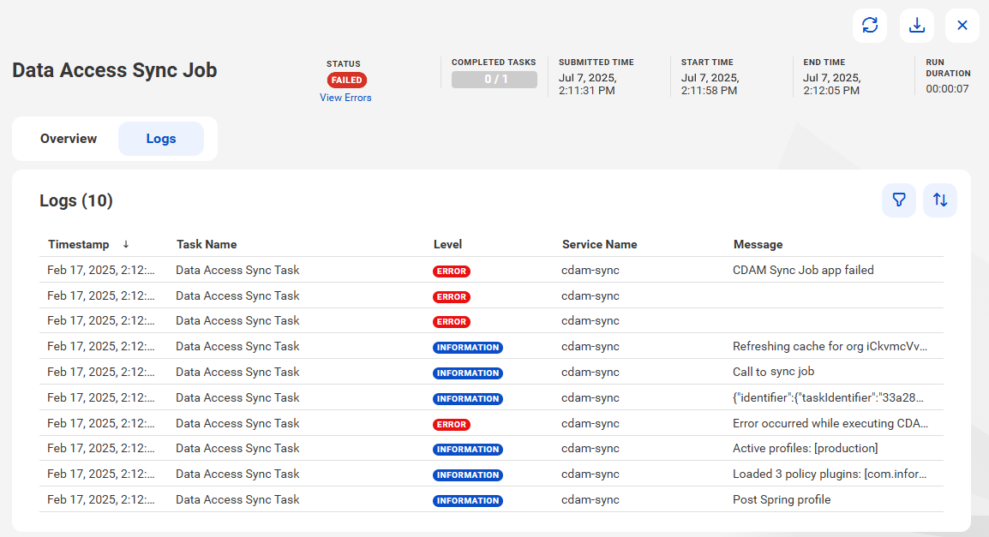Select the Logs tab
This screenshot has width=989, height=537.
tap(161, 139)
